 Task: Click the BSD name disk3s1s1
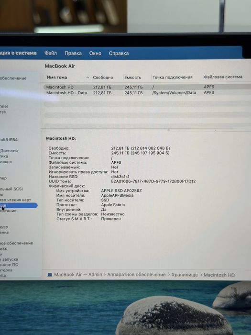(x=120, y=177)
